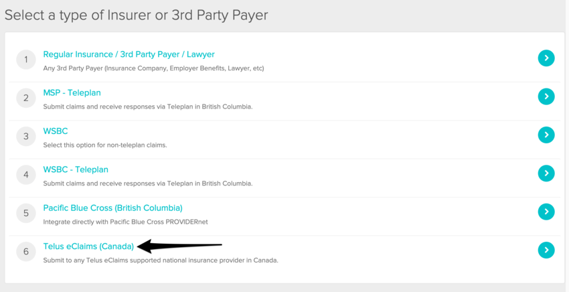This screenshot has height=292, width=569.
Task: Choose the WSBC option link
Action: [x=56, y=131]
